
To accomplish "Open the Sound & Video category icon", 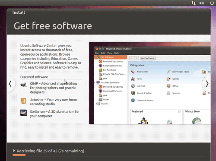I will [133, 93].
